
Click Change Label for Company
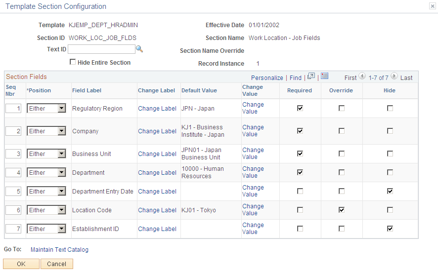[x=157, y=131]
